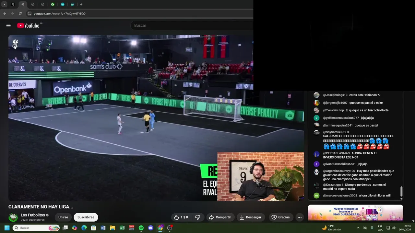The height and width of the screenshot is (233, 415).
Task: Open the volume speaker icon in tray
Action: 394,228
